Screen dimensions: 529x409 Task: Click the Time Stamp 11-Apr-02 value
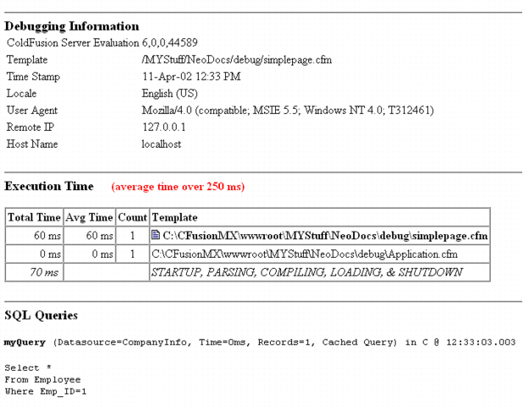(190, 77)
